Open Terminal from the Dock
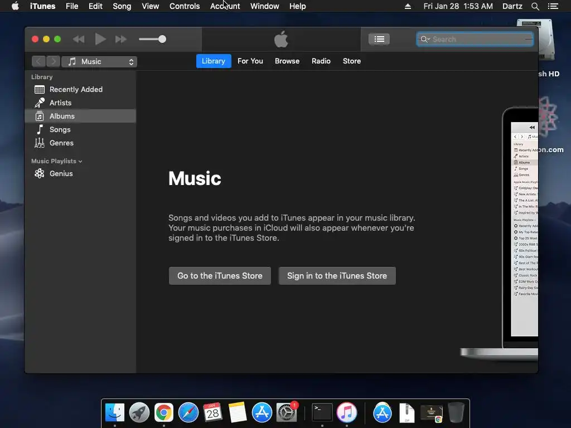This screenshot has height=428, width=571. coord(322,412)
